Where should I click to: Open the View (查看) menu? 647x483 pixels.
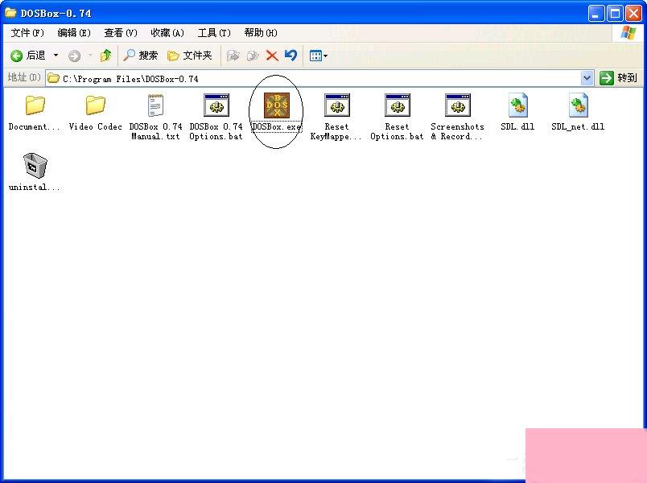point(121,33)
